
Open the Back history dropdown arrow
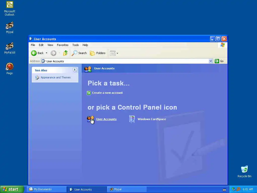tap(46, 53)
